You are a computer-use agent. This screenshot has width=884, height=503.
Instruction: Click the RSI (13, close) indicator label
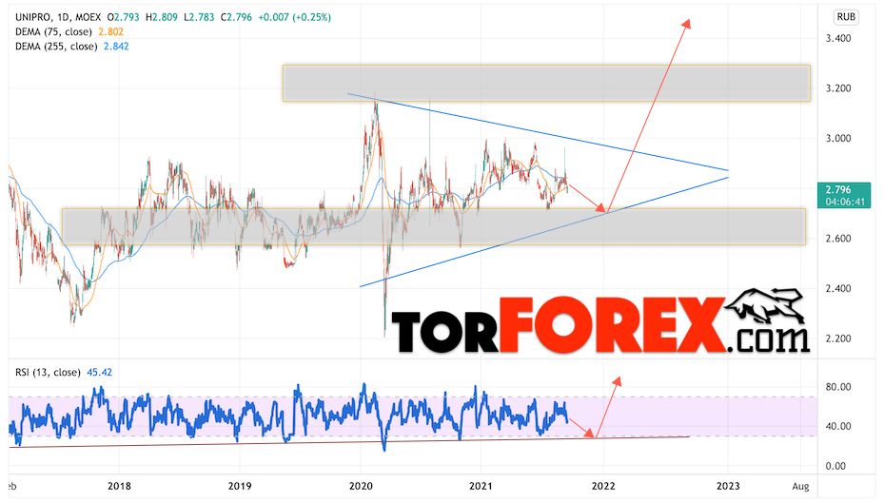tap(48, 373)
